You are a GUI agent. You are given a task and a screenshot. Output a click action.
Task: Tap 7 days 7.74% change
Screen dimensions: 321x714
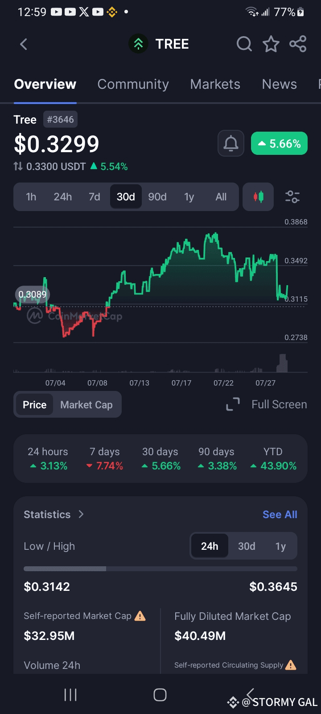tap(105, 459)
